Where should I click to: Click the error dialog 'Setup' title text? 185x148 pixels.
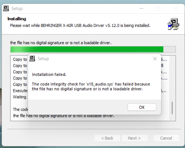[43, 59]
